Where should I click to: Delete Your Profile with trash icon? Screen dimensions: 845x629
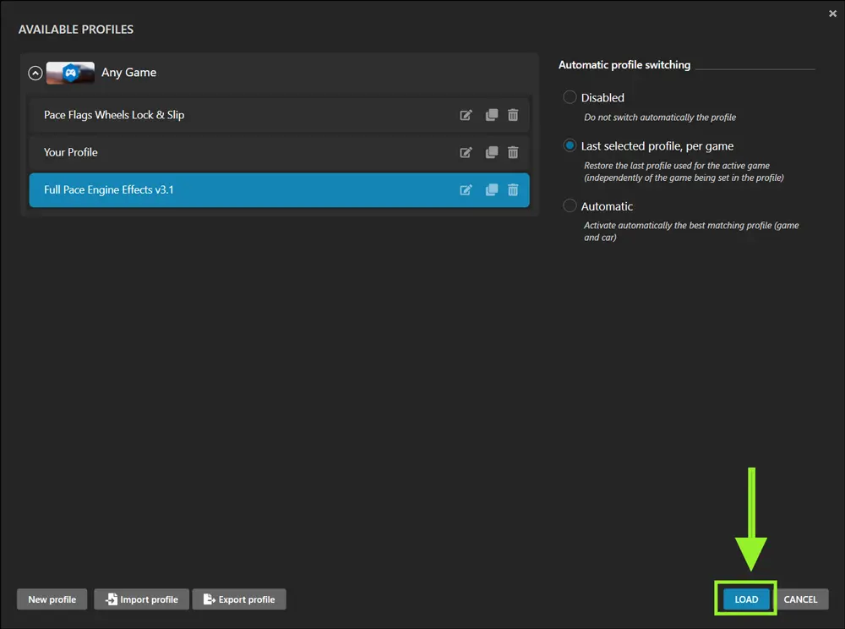[513, 152]
